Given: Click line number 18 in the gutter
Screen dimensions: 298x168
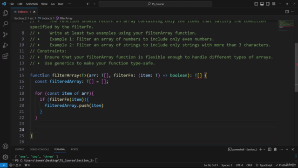Looking at the screenshot, I should tap(22, 93).
